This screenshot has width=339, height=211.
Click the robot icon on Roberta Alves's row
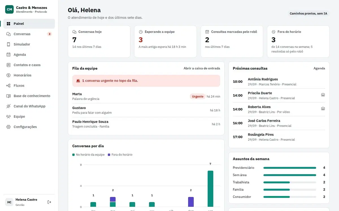[x=323, y=109]
